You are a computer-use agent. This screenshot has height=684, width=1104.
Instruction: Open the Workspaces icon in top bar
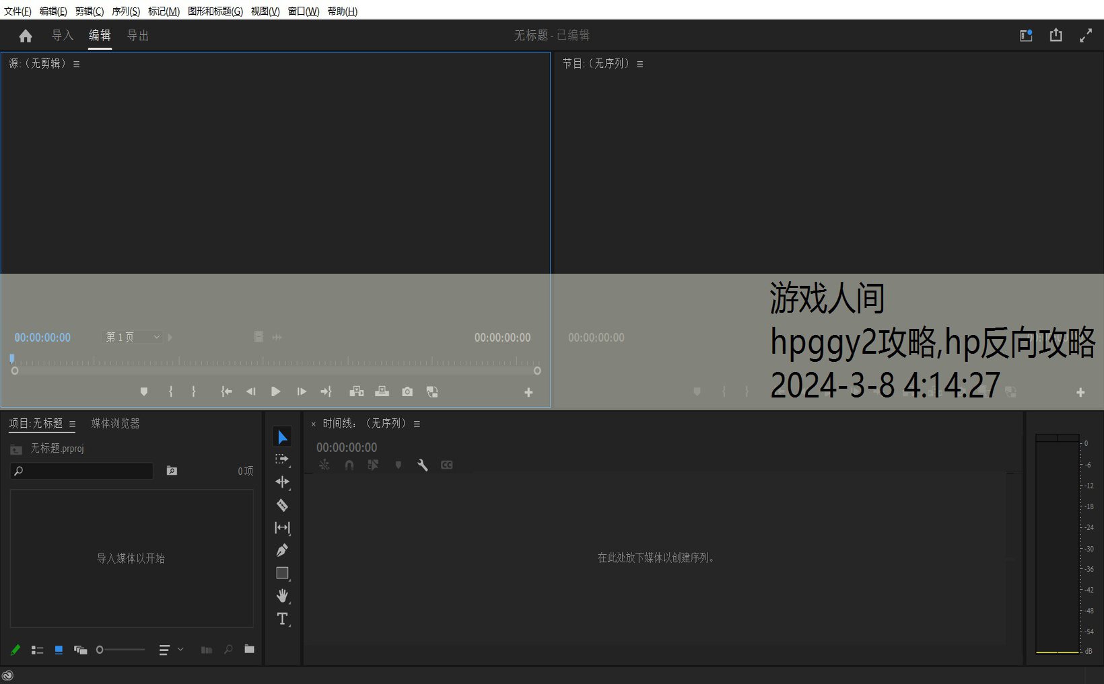point(1026,36)
